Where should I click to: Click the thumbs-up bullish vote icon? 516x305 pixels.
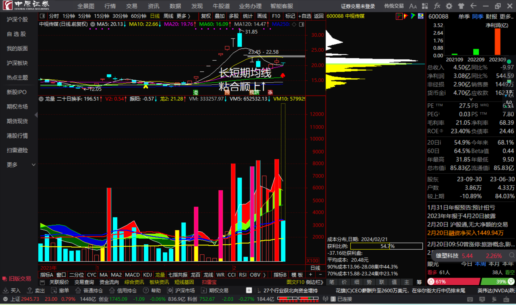point(431,282)
